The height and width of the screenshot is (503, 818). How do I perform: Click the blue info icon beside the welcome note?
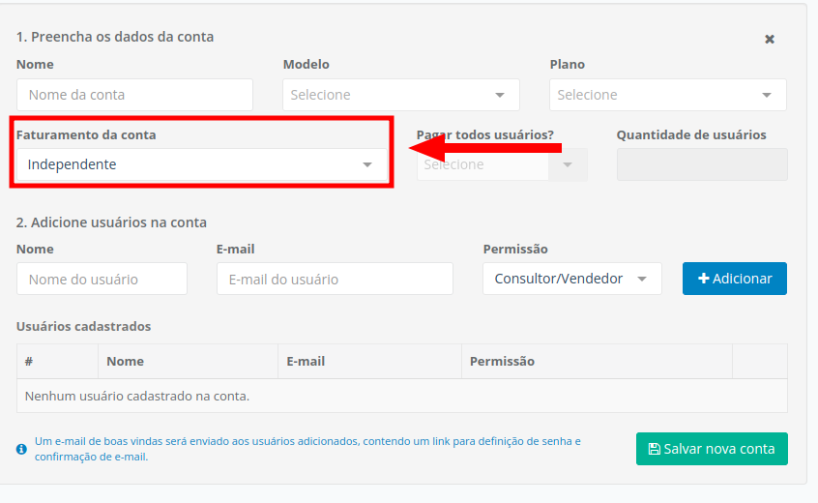(21, 449)
